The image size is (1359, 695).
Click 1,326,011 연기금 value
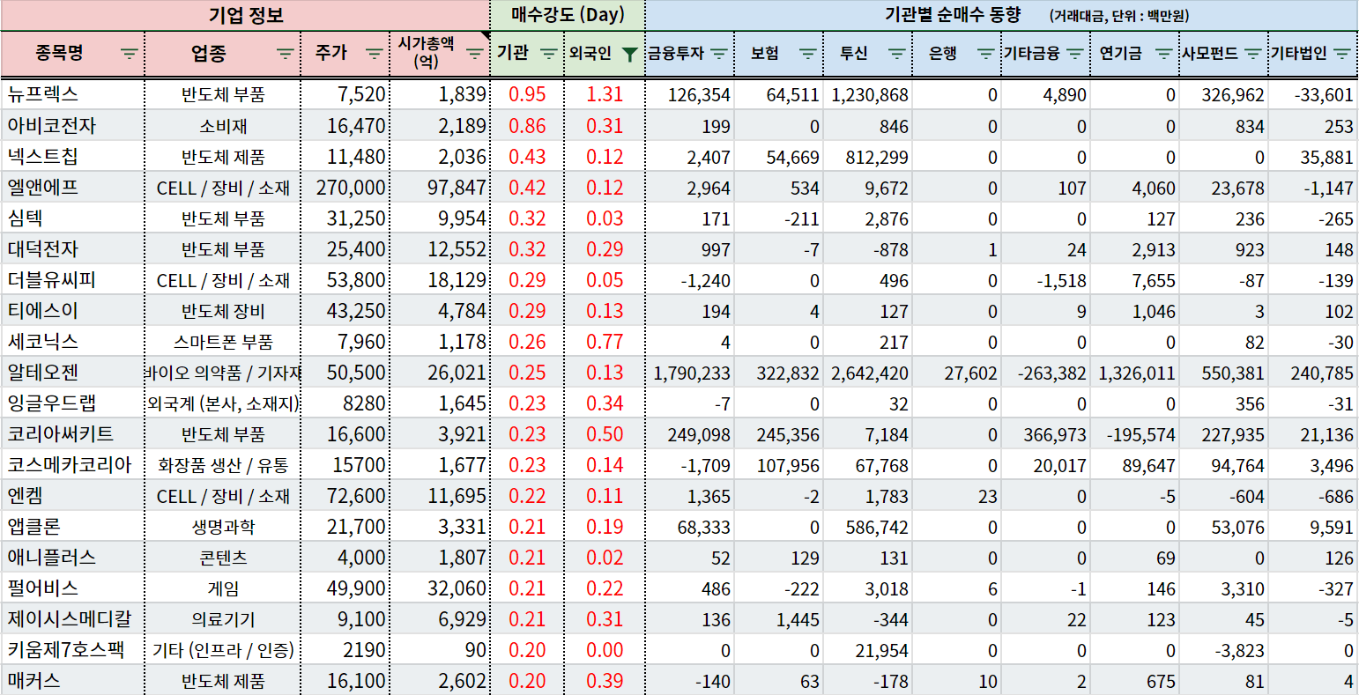coord(1135,373)
